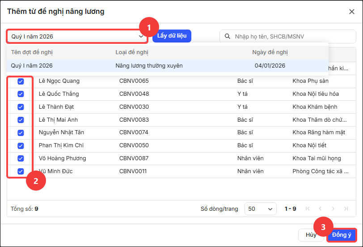Click the Đồng ý button
This screenshot has width=363, height=247.
(342, 235)
